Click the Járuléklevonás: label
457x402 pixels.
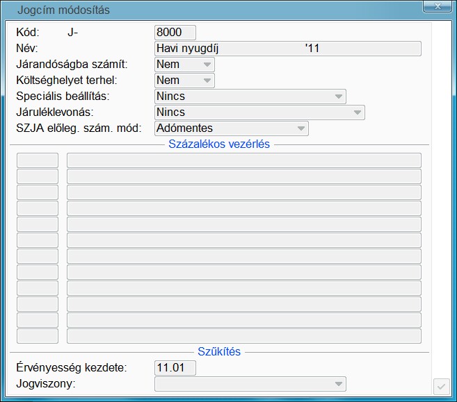tap(55, 112)
